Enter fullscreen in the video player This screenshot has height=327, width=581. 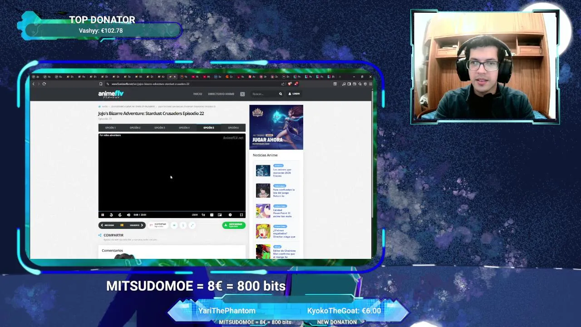coord(241,215)
